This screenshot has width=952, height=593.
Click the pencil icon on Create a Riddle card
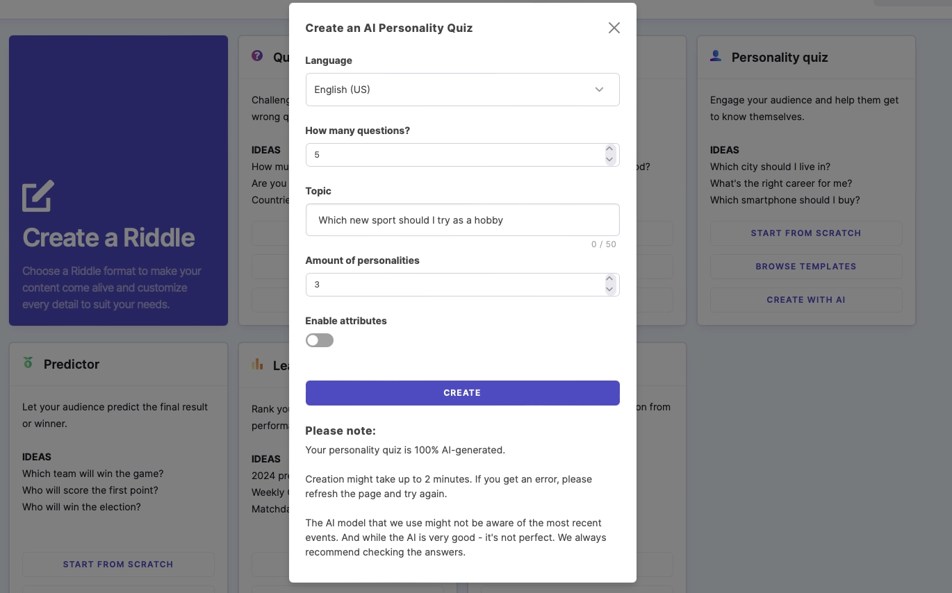pyautogui.click(x=38, y=197)
